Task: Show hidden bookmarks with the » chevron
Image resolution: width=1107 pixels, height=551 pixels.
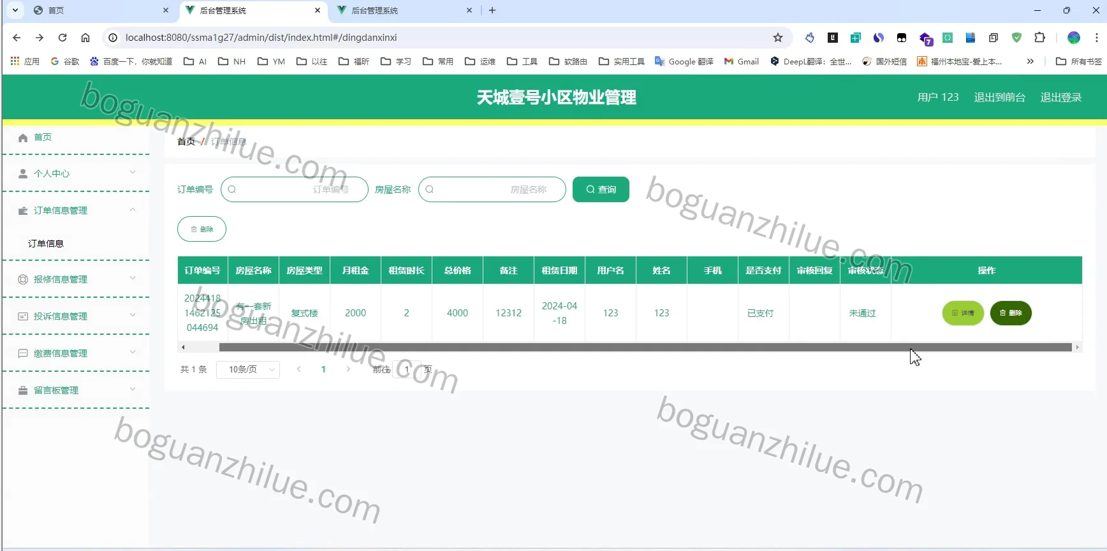Action: pos(1030,61)
